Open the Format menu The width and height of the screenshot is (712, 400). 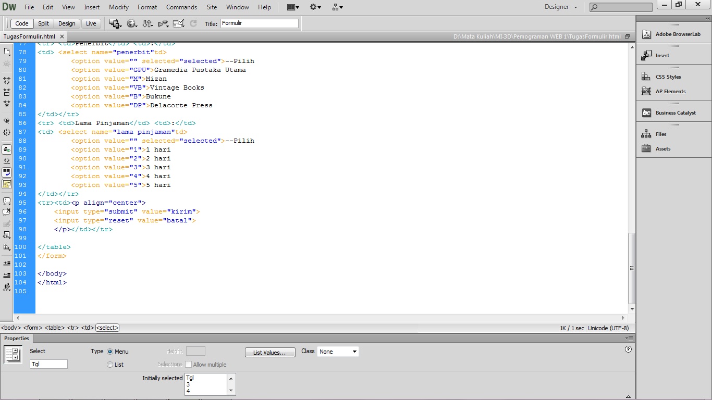coord(148,7)
